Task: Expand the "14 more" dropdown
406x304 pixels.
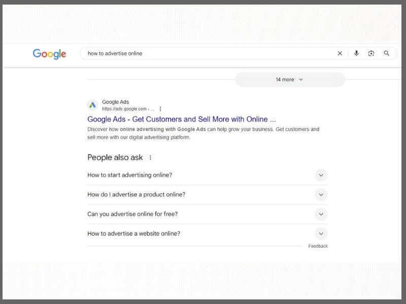Action: [290, 80]
